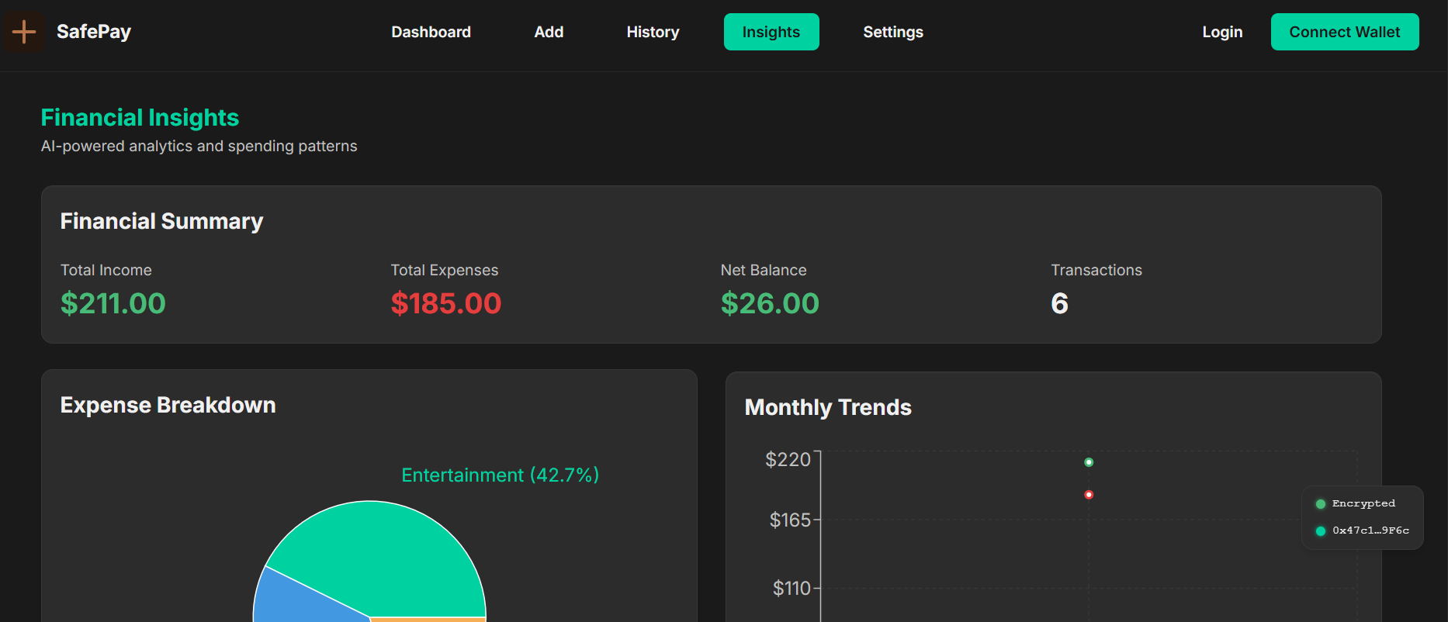The image size is (1448, 622).
Task: Go to the Add page
Action: pos(549,32)
